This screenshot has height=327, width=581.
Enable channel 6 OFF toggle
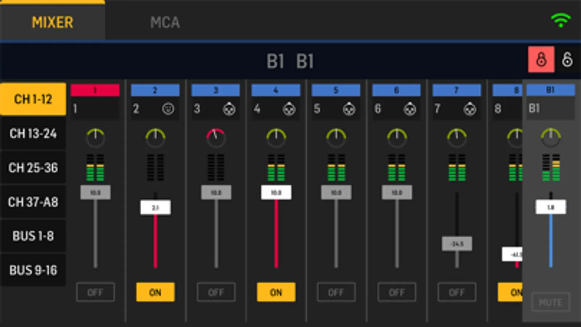[x=396, y=292]
